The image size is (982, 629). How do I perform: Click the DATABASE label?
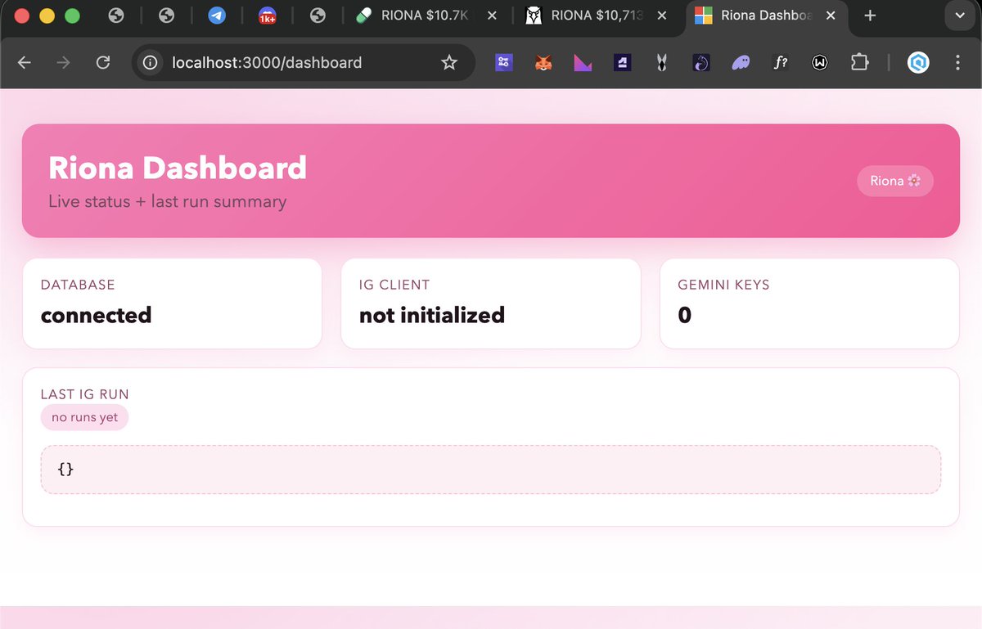coord(78,285)
